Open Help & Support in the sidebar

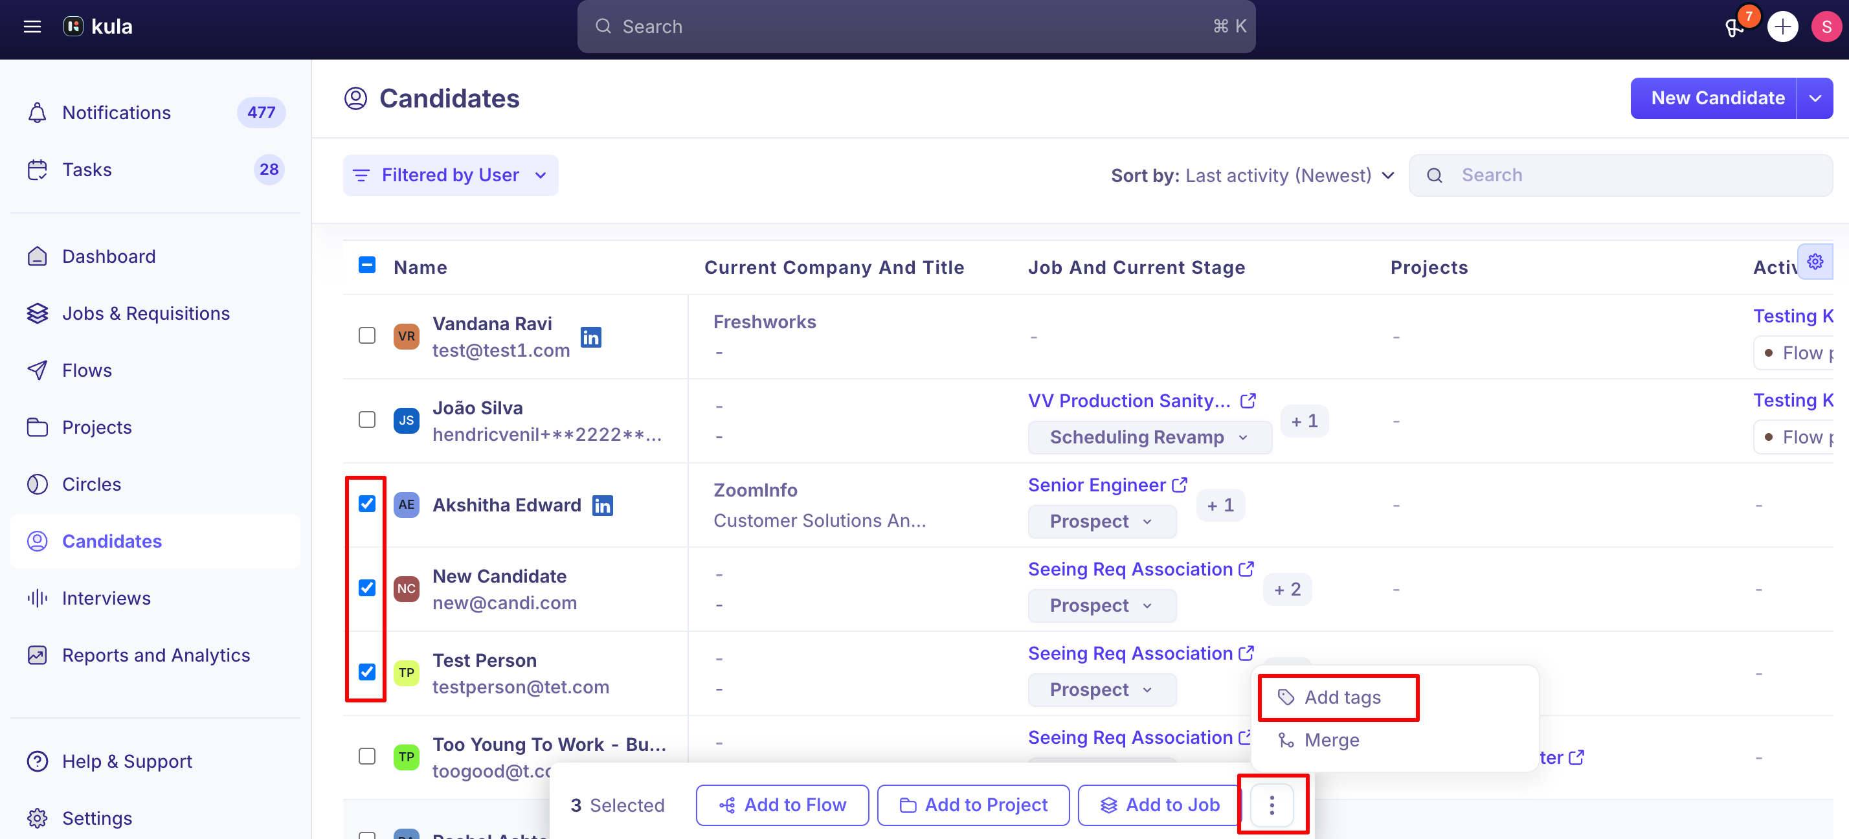click(x=155, y=761)
